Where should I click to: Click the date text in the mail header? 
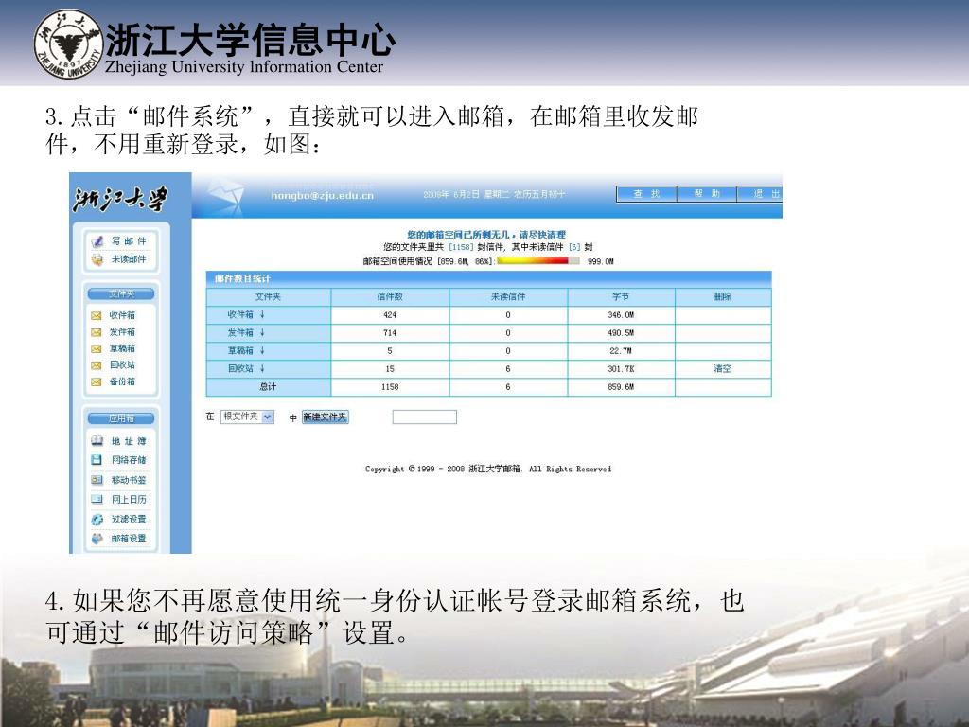pos(494,194)
